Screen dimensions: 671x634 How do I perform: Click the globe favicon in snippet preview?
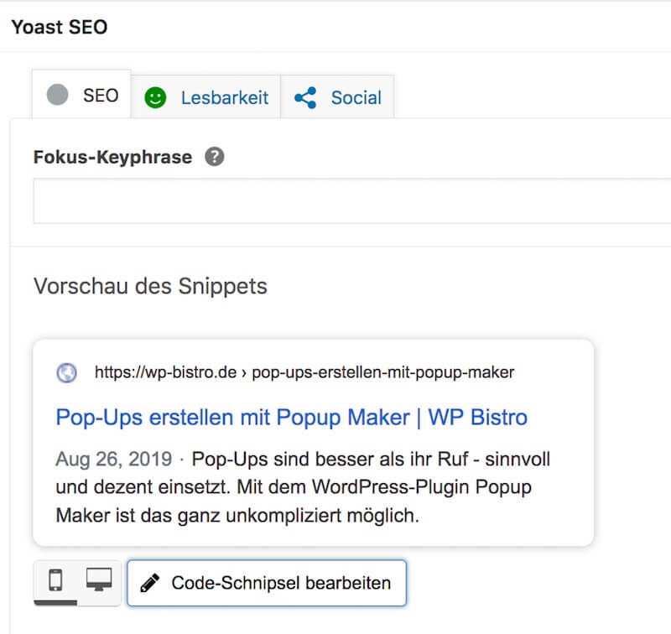coord(66,372)
